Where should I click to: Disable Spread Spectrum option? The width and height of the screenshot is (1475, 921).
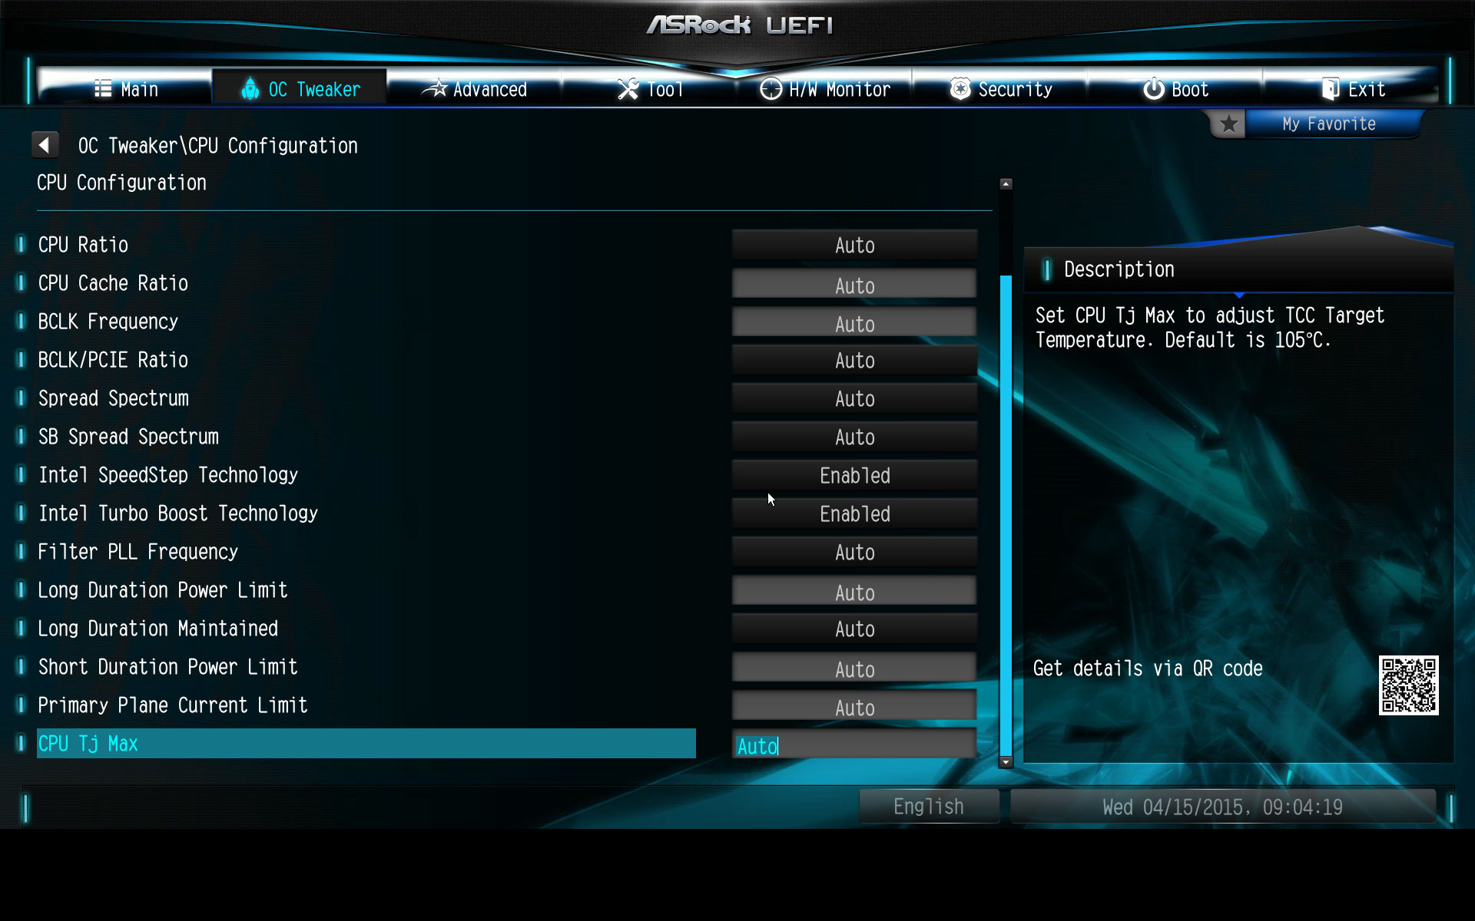(x=854, y=398)
